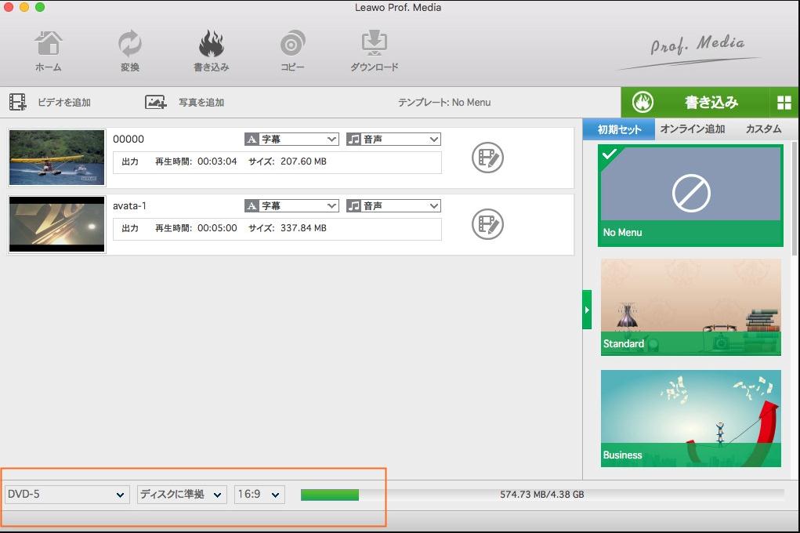Viewport: 800px width, 533px height.
Task: Open 字幕 subtitle dropdown for 00000
Action: point(291,140)
